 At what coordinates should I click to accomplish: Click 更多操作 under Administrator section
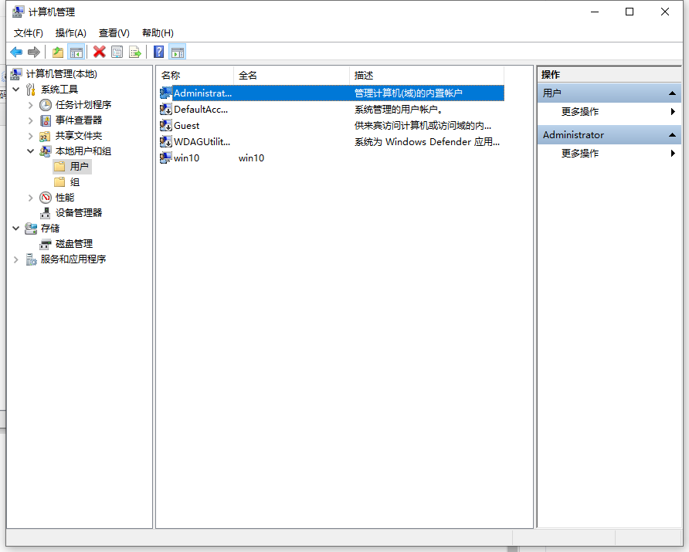[579, 154]
